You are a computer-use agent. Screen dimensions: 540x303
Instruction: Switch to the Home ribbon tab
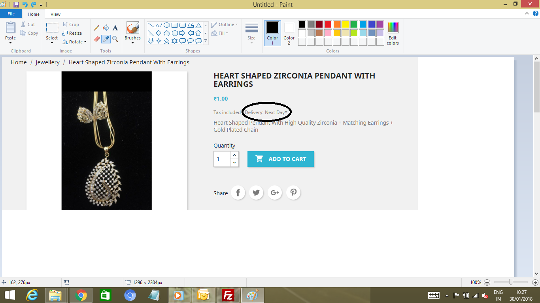(x=34, y=14)
